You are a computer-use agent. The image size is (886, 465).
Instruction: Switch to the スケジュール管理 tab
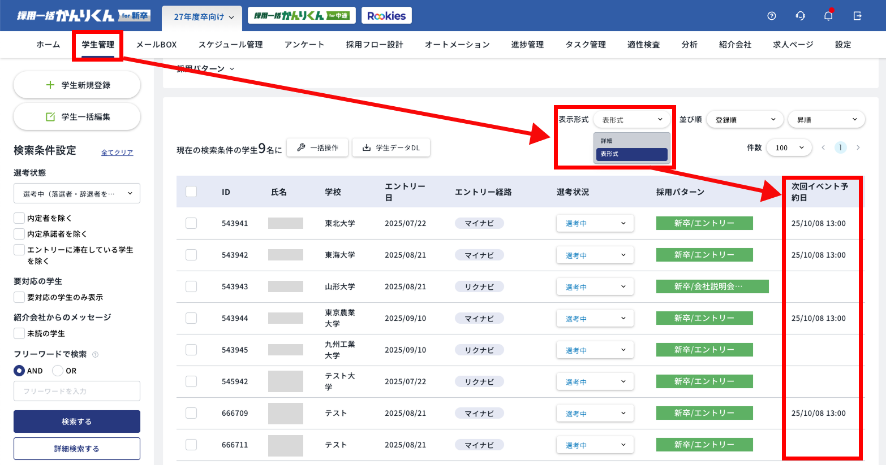tap(230, 45)
